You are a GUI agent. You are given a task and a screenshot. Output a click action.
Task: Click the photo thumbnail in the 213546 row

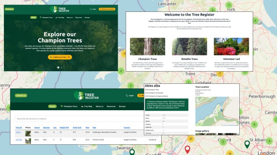(28, 141)
